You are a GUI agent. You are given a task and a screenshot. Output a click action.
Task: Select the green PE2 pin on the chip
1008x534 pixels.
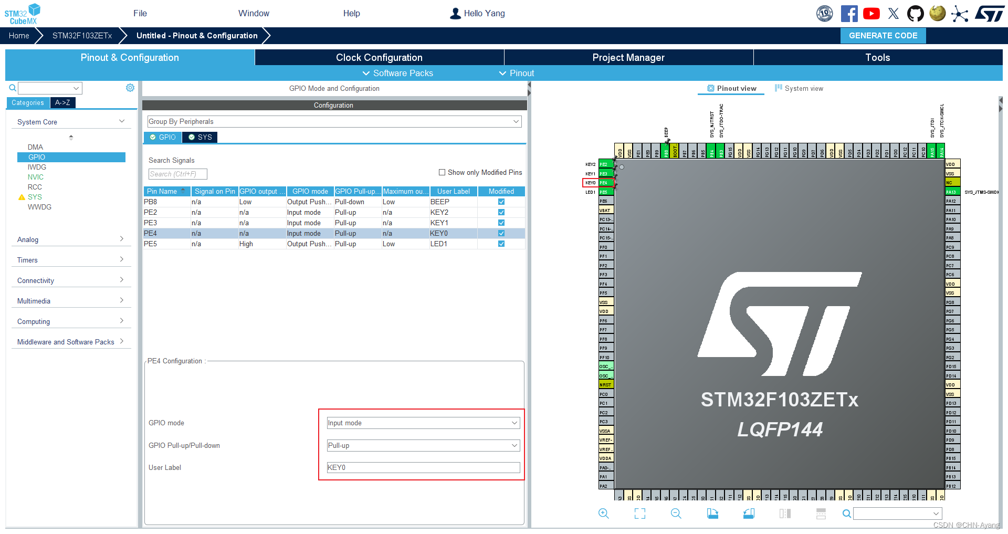(x=606, y=164)
